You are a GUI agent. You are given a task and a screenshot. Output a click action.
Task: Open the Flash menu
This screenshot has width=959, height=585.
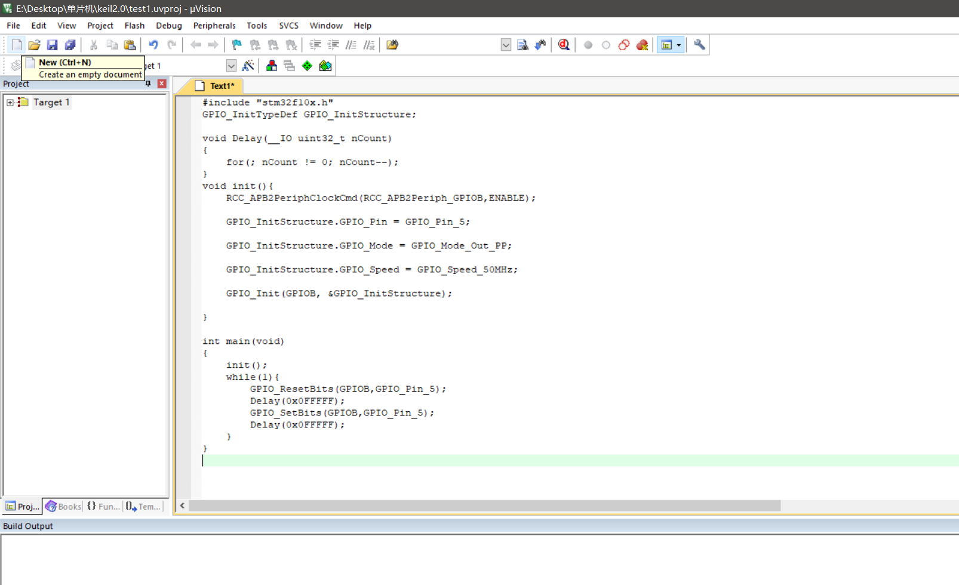point(134,26)
